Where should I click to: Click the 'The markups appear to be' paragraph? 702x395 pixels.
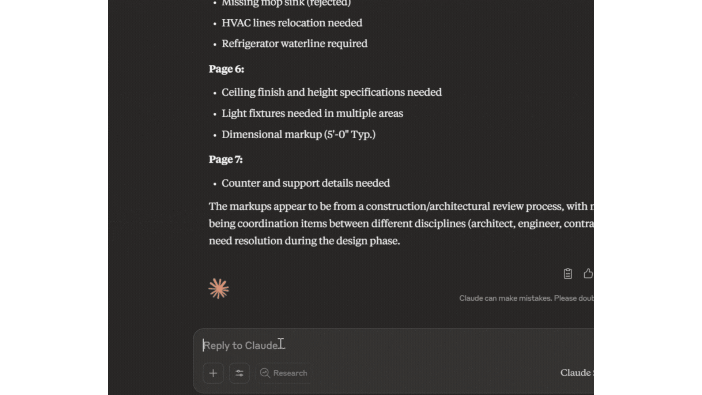pyautogui.click(x=366, y=223)
